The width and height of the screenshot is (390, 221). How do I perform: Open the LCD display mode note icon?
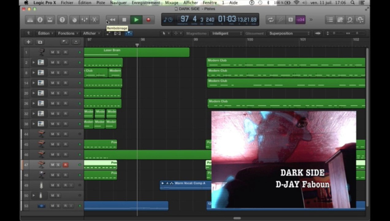pos(168,20)
